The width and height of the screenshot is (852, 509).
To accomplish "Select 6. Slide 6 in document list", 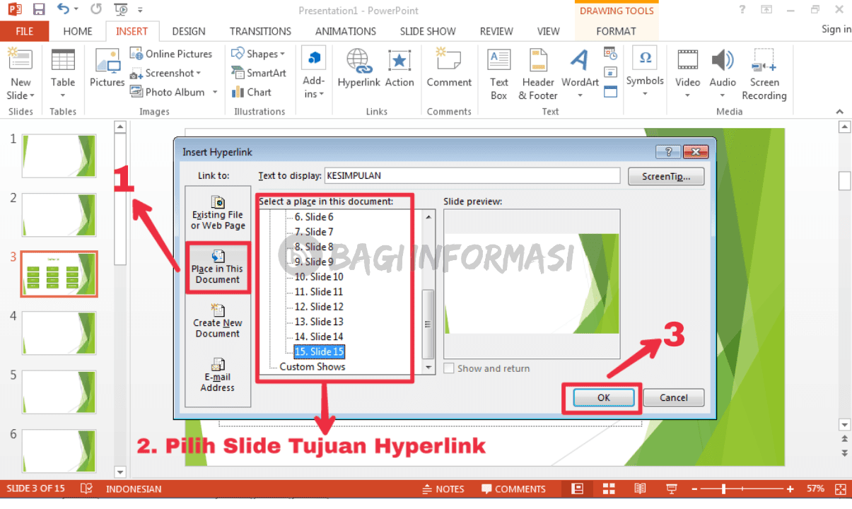I will [314, 217].
